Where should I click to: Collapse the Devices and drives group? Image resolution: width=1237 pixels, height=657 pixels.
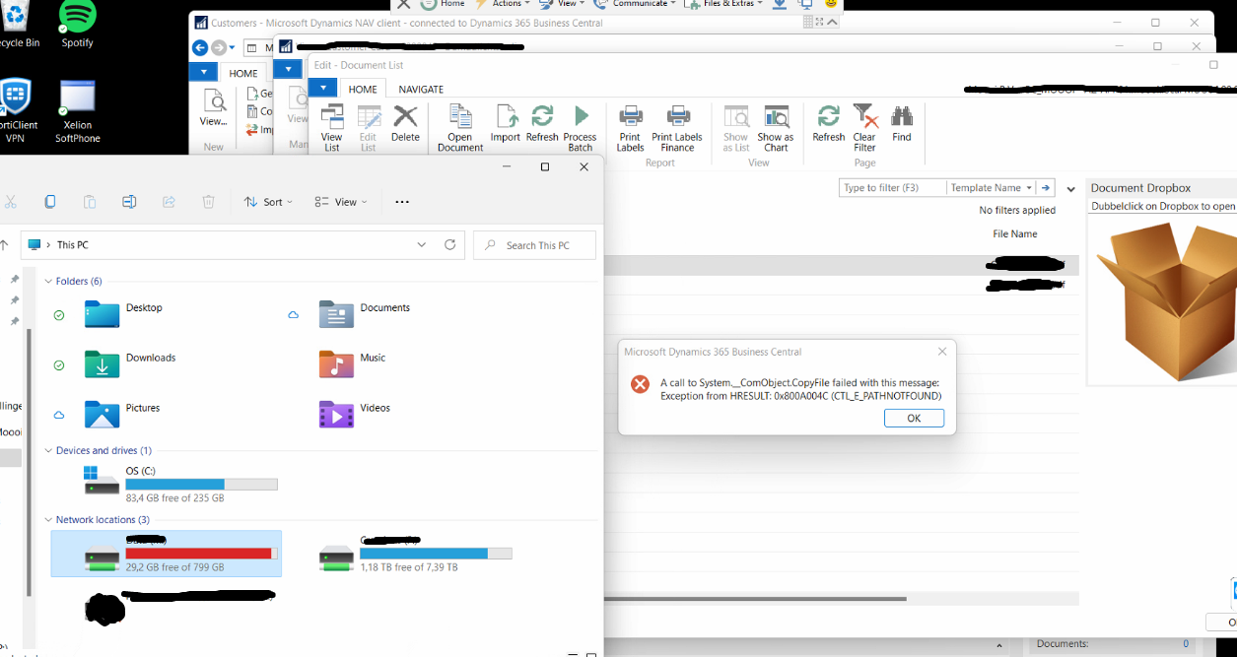click(x=49, y=451)
